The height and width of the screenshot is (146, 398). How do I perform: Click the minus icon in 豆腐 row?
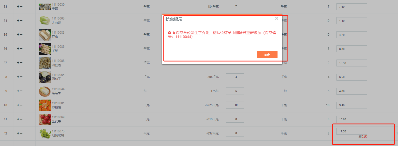21,35
